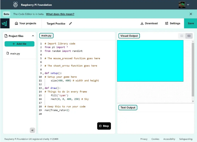This screenshot has height=142, width=197.
Task: Fold the setup function at line 9
Action: click(x=43, y=73)
